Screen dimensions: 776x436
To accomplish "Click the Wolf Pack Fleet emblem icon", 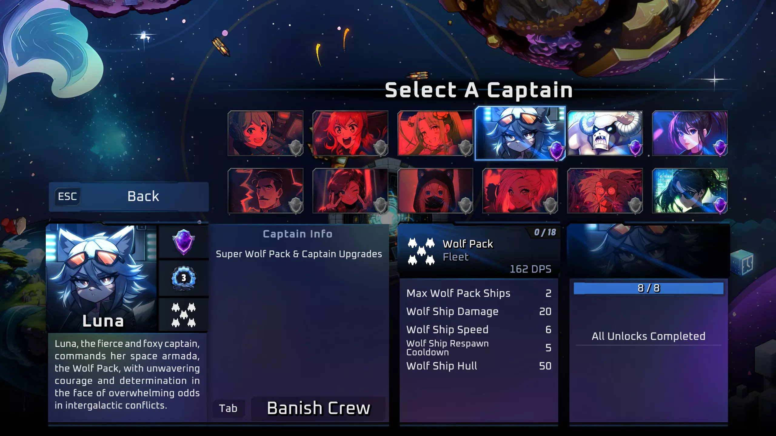I will click(x=421, y=252).
